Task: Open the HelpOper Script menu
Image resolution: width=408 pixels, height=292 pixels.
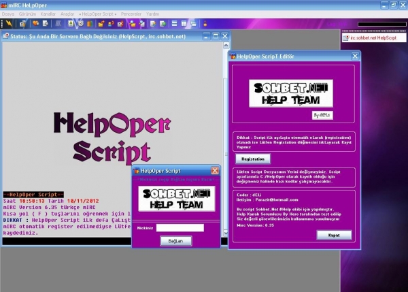Action: pos(97,14)
